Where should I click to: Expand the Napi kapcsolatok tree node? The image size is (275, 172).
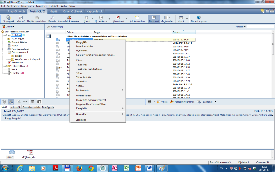[x=3, y=49]
